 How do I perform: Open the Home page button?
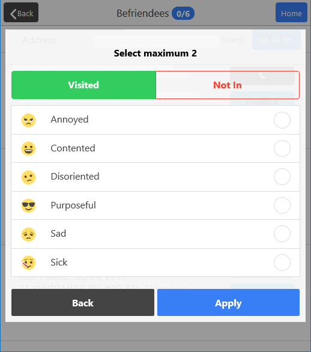[291, 13]
